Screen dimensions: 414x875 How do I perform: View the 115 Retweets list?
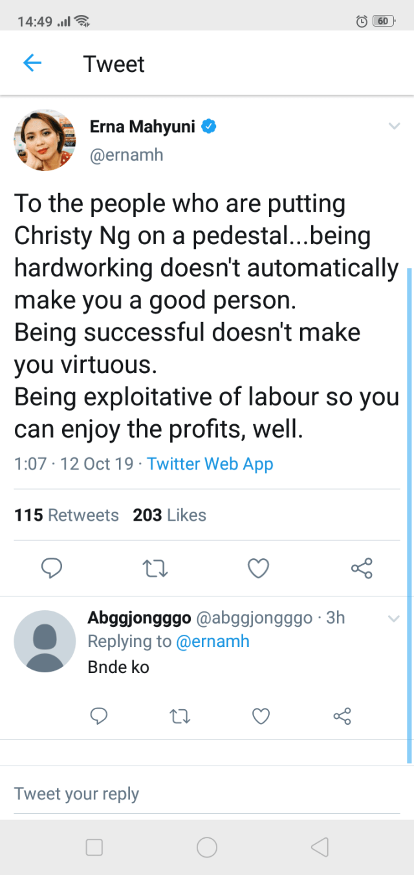[67, 515]
